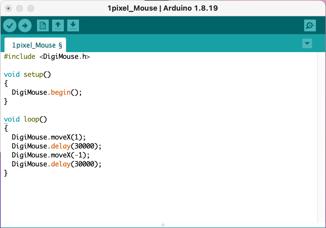Screen dimensions: 326x228
Task: Click the Verify checkmark button
Action: [10, 25]
